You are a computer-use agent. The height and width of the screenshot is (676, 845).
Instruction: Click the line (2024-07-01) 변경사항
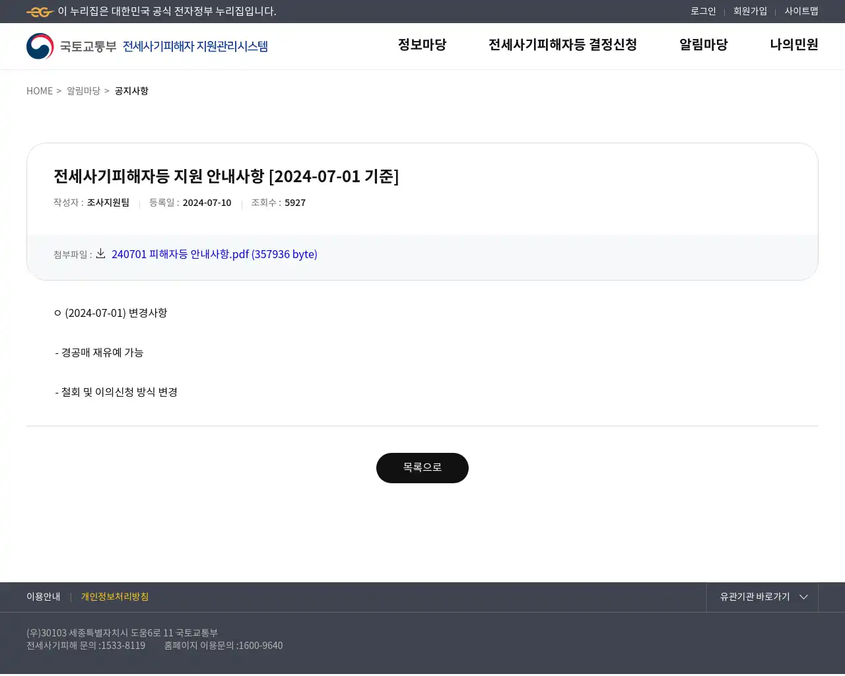coord(111,313)
